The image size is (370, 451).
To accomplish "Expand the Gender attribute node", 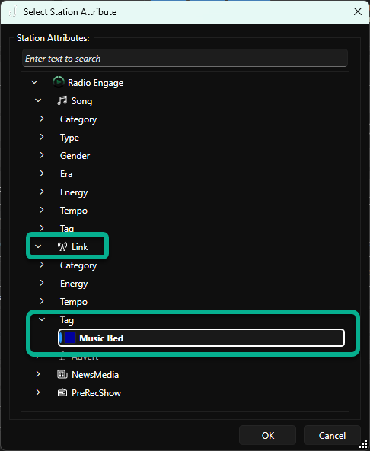I will [x=42, y=155].
